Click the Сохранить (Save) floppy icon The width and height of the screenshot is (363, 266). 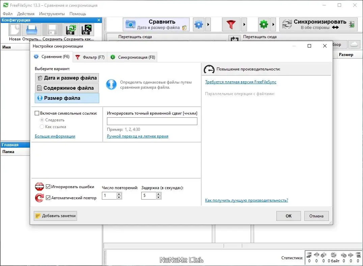[x=52, y=30]
